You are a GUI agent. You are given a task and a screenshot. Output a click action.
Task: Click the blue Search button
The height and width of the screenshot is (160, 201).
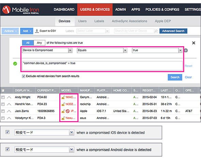pyautogui.click(x=175, y=77)
